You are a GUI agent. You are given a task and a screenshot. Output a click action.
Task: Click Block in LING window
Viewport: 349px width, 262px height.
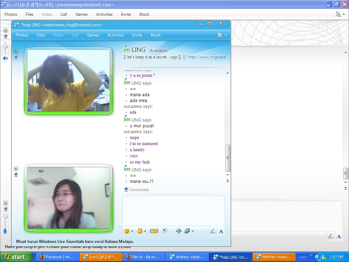[x=155, y=35]
